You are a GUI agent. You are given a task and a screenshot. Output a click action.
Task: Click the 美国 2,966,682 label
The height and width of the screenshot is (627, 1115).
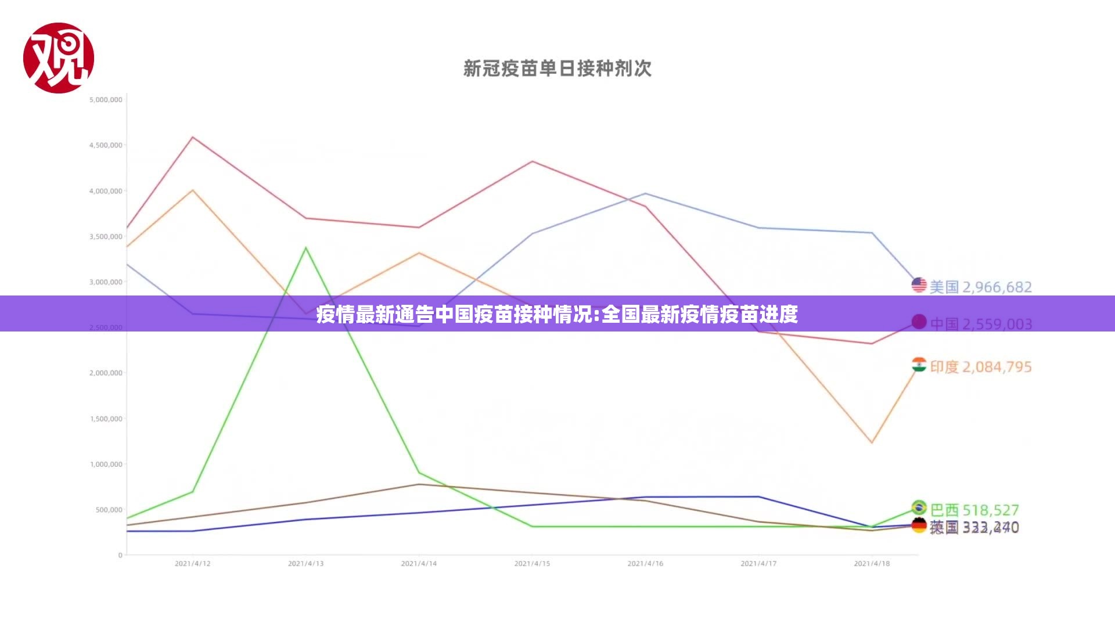(x=980, y=287)
